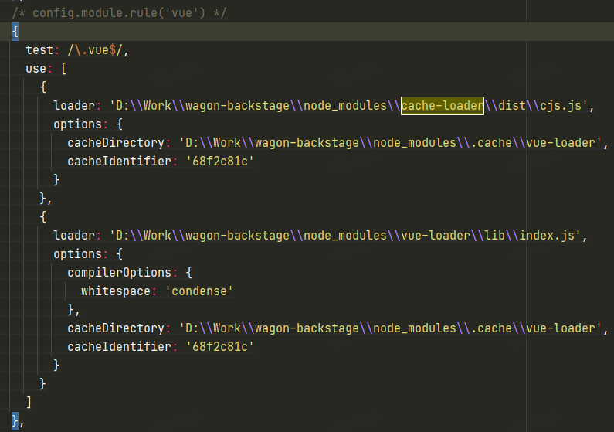The image size is (614, 432).
Task: Click 'dist' in the cache-loader path
Action: (512, 106)
